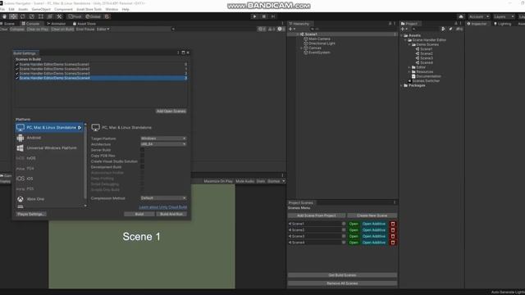Viewport: 525px width, 295px height.
Task: Toggle Collapse in the Console toolbar
Action: 16,29
